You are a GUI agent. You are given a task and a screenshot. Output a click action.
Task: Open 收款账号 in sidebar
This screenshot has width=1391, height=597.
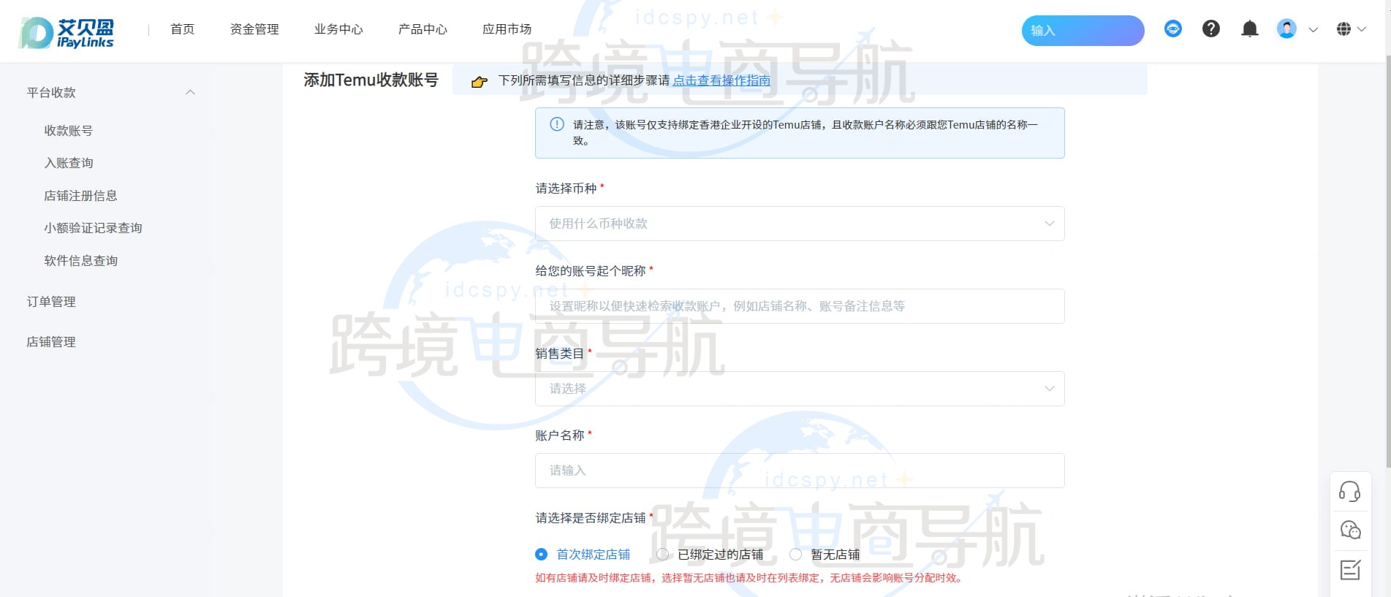tap(69, 131)
